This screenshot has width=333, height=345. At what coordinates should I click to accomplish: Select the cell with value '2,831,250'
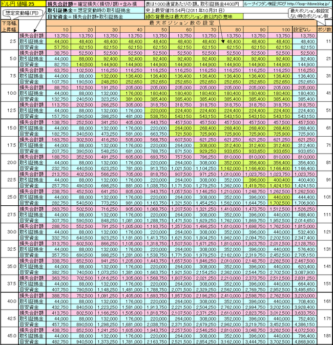[x=305, y=278]
